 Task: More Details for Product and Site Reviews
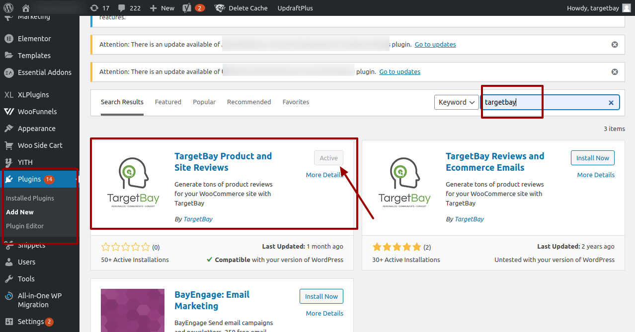pos(324,175)
